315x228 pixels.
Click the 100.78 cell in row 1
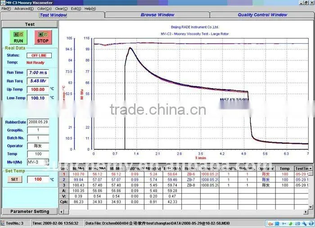pyautogui.click(x=78, y=174)
